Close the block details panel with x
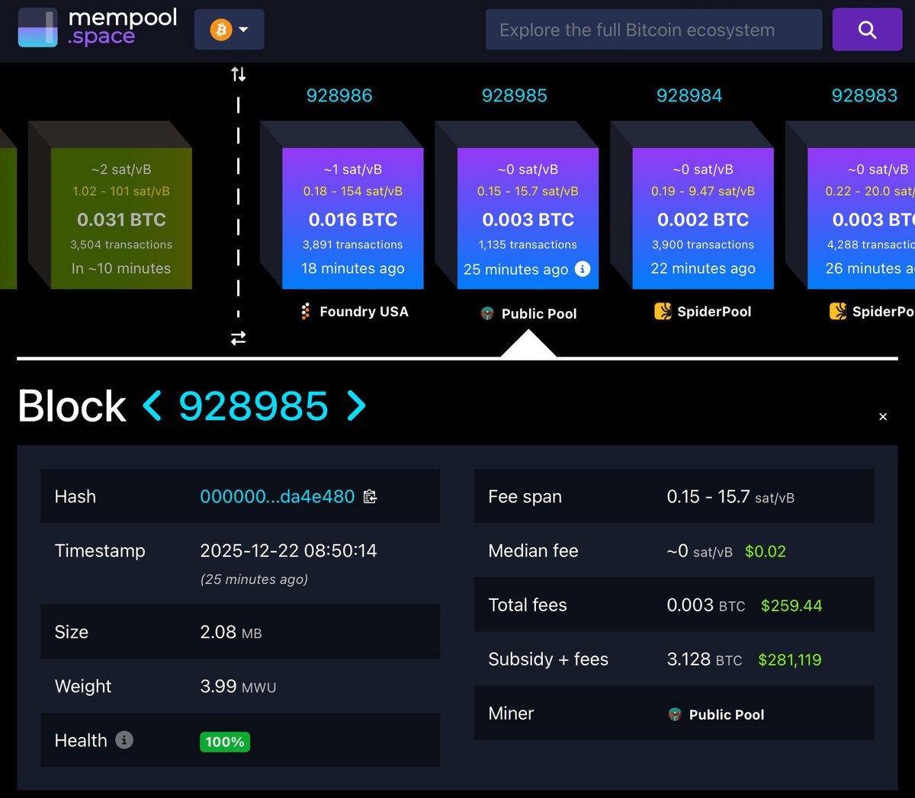 click(x=883, y=417)
